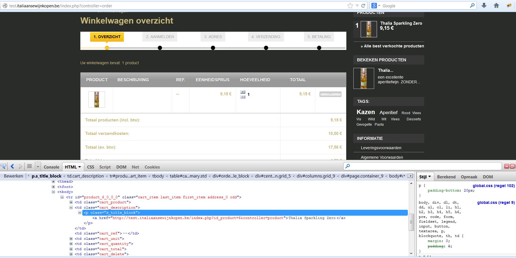516x258 pixels.
Task: Switch to the Net tab
Action: pyautogui.click(x=135, y=167)
